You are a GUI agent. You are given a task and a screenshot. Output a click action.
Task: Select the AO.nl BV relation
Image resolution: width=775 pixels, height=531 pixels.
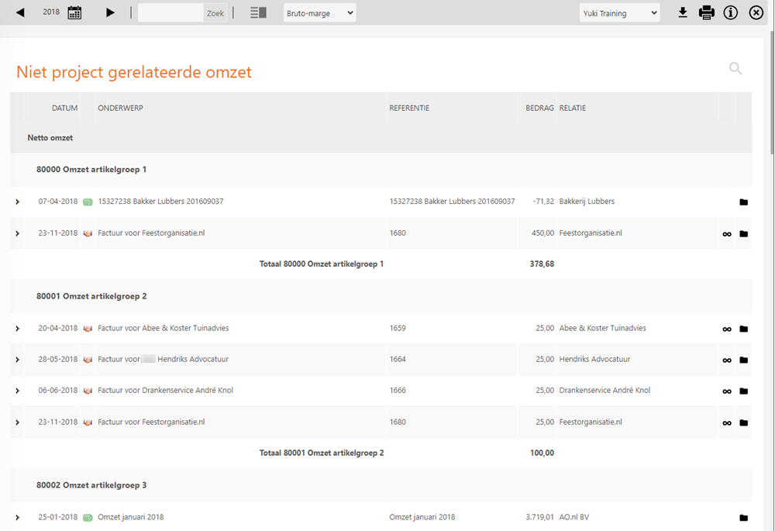[x=573, y=517]
